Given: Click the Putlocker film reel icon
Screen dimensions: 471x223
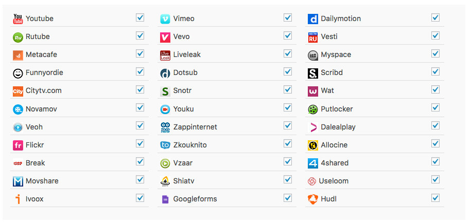Looking at the screenshot, I should point(312,109).
